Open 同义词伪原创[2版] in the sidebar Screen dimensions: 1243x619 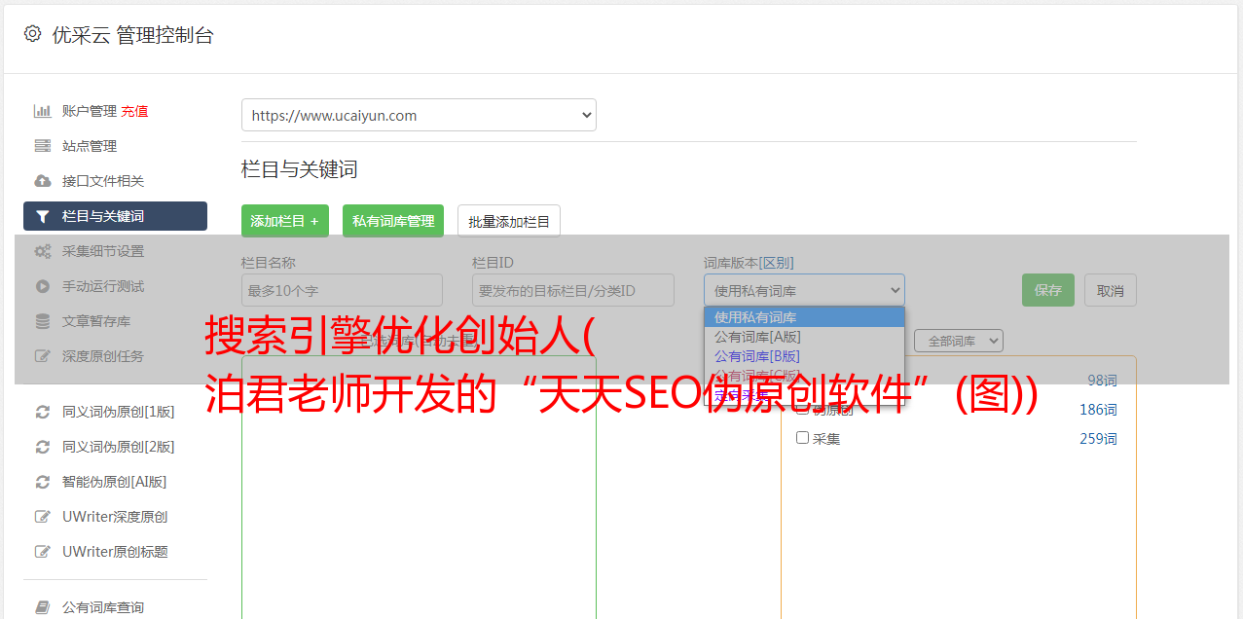119,447
